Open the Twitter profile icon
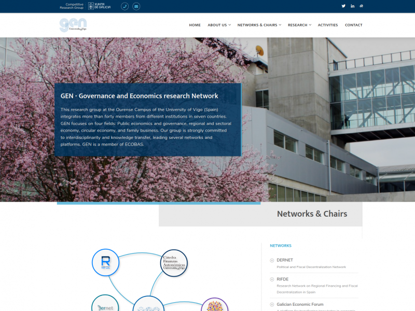This screenshot has height=311, width=415. click(343, 6)
